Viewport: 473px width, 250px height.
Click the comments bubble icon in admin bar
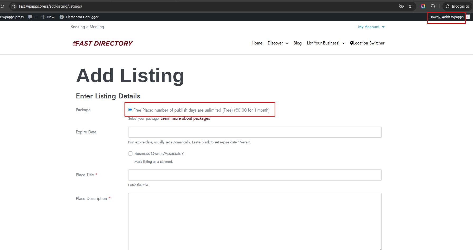click(x=30, y=17)
